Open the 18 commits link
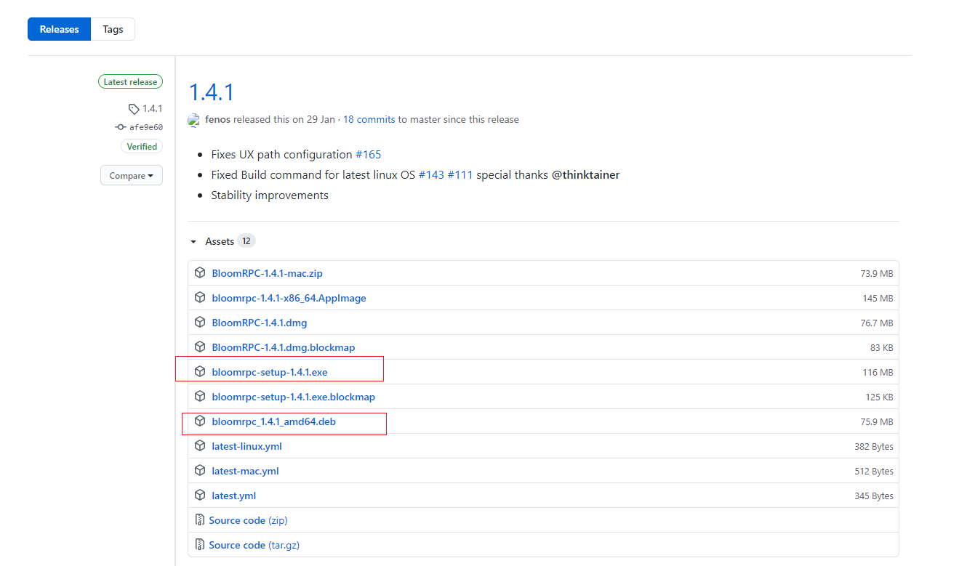 368,119
